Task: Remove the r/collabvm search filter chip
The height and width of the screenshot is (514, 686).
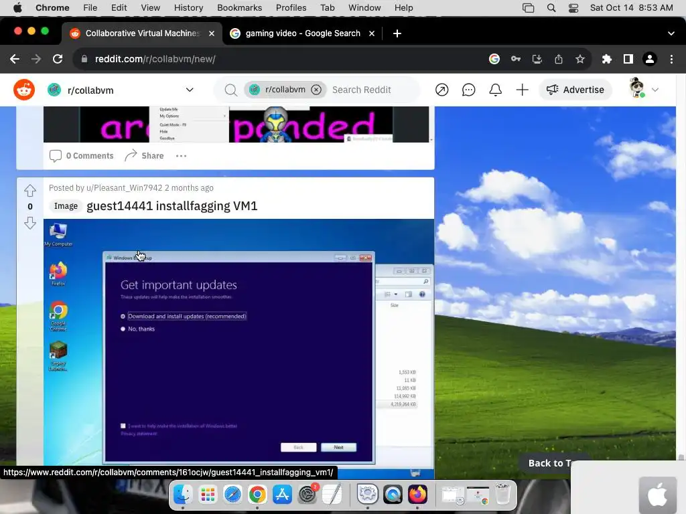Action: (x=316, y=90)
